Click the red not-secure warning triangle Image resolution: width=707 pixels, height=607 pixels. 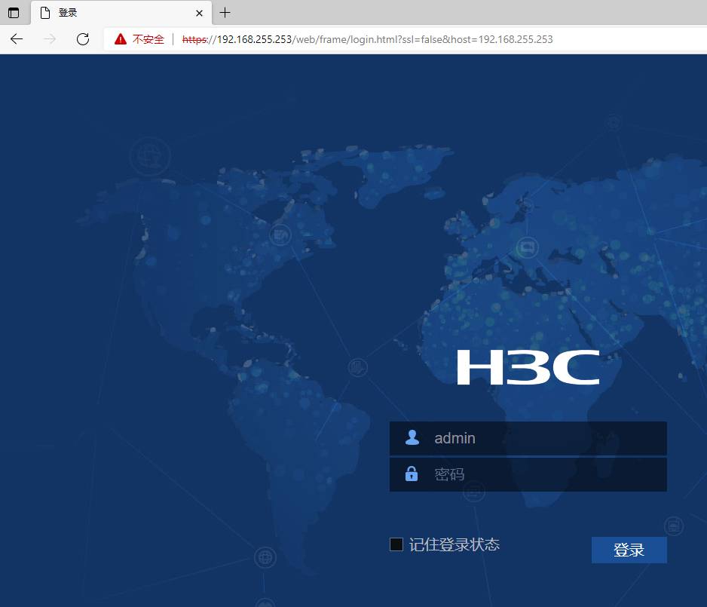pyautogui.click(x=121, y=39)
